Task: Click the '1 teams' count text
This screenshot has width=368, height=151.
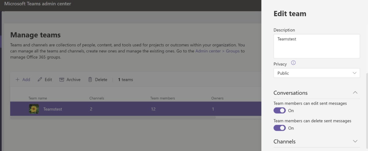Action: pos(126,80)
